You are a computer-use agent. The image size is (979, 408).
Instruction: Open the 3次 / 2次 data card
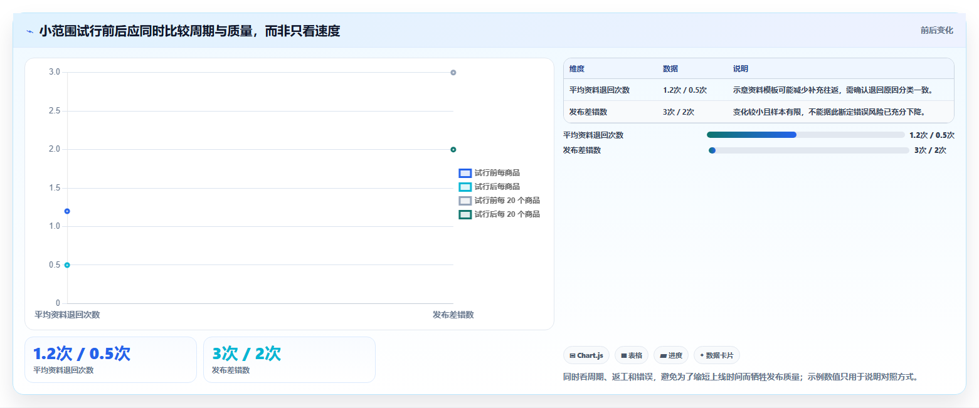289,360
